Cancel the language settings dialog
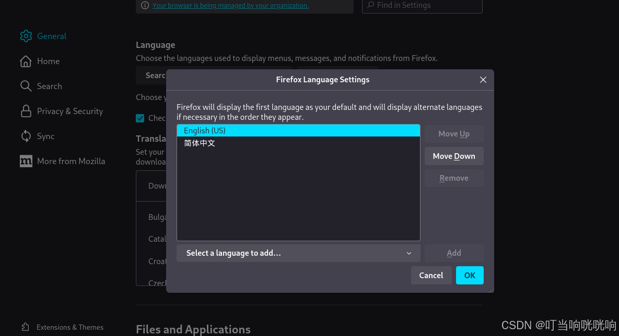619x336 pixels. click(x=431, y=276)
